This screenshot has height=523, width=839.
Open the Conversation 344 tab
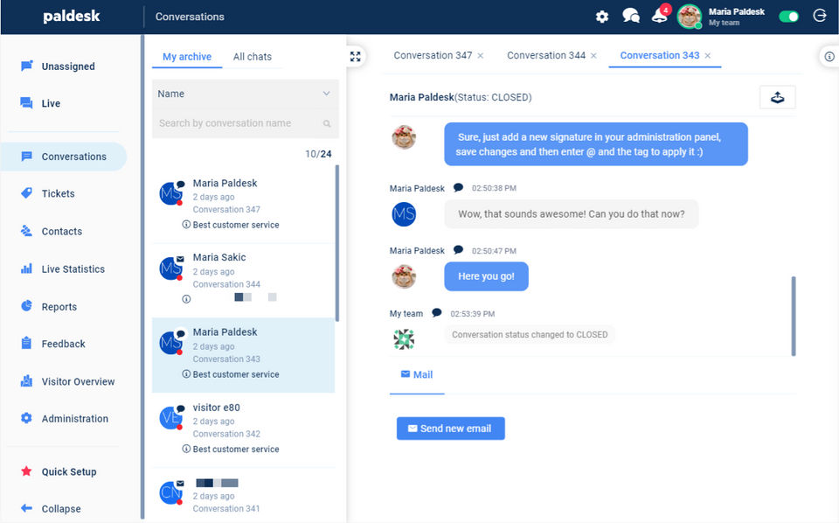point(546,56)
